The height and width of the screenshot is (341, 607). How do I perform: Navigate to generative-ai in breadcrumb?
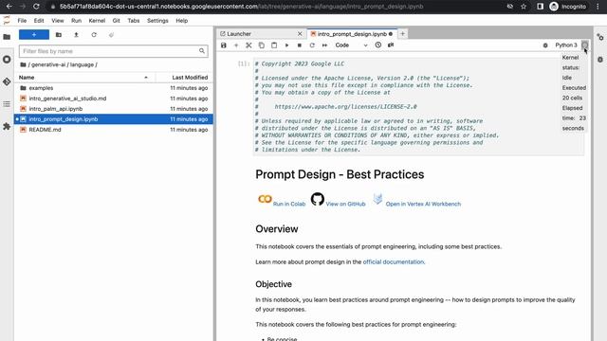48,64
